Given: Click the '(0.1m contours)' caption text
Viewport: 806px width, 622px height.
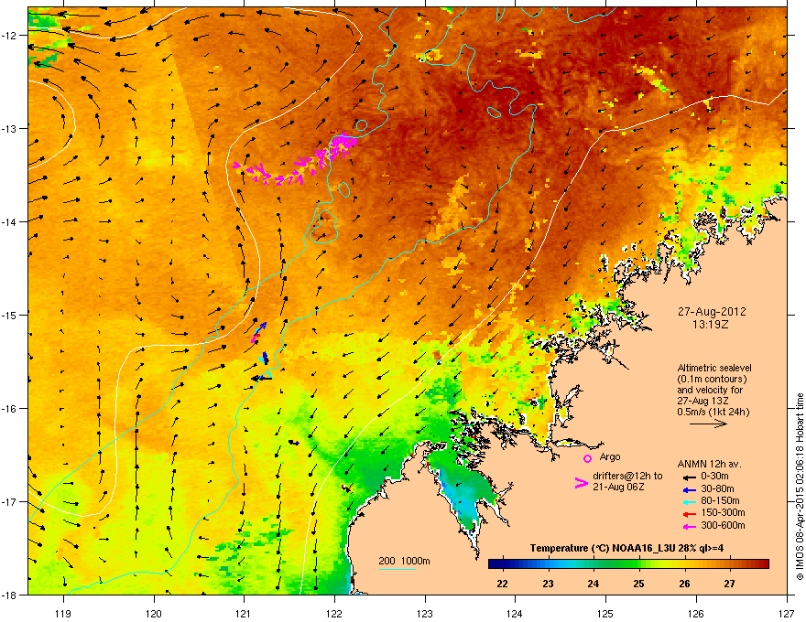Looking at the screenshot, I should pos(712,379).
